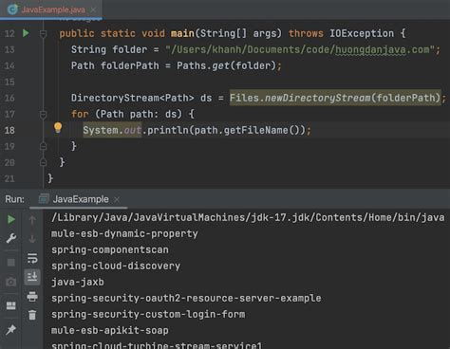Image resolution: width=450 pixels, height=349 pixels.
Task: Clear console with trash icon
Action: tap(32, 315)
